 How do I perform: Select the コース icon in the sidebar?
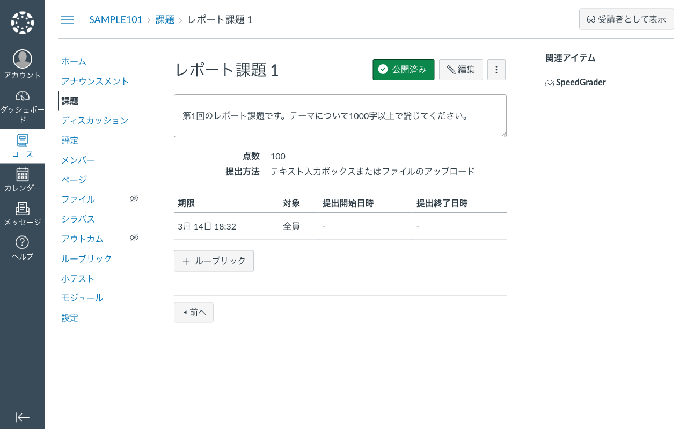coord(22,140)
